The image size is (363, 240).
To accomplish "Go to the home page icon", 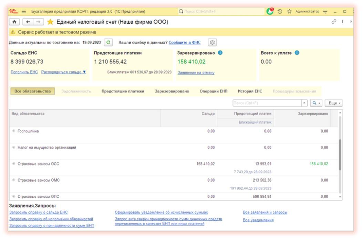I will (14, 22).
